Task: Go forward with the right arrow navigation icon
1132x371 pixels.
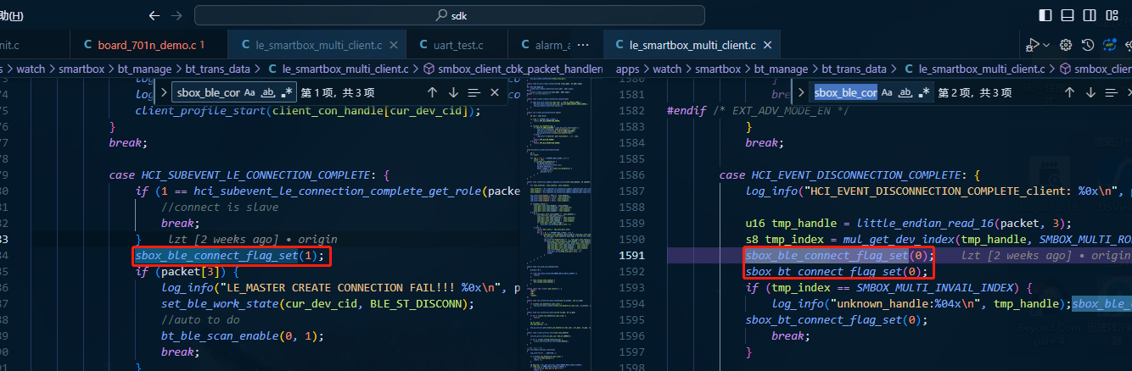Action: (176, 15)
